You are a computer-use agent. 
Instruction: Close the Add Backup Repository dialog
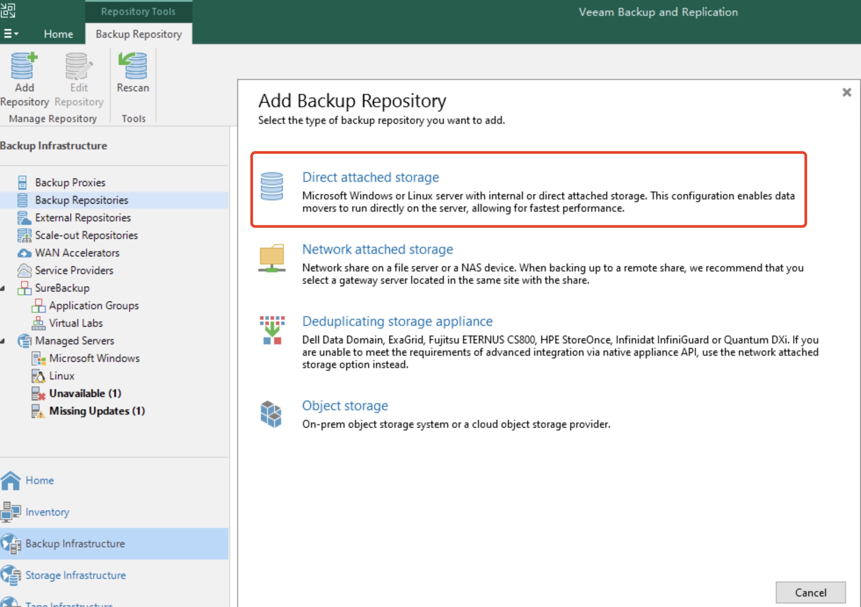pyautogui.click(x=847, y=92)
